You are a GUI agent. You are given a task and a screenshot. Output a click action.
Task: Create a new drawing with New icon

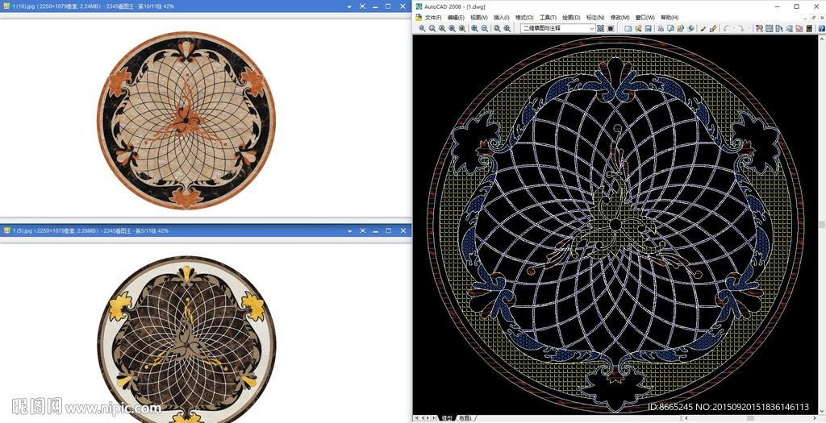coord(628,28)
